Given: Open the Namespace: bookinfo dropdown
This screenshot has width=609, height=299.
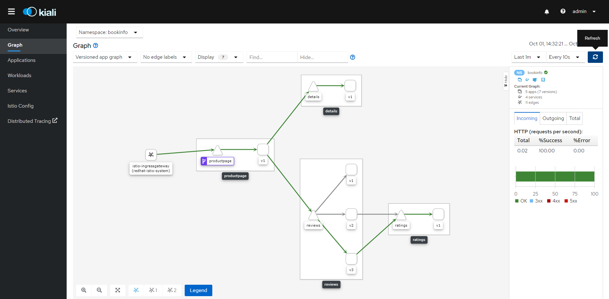Looking at the screenshot, I should pyautogui.click(x=109, y=32).
